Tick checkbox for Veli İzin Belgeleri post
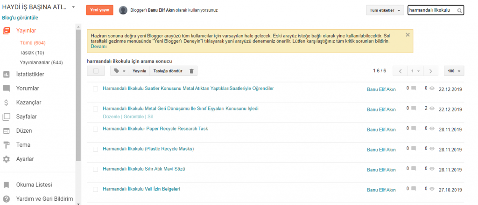 [95, 189]
